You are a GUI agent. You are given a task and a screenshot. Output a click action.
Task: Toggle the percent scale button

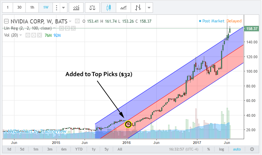208,149
